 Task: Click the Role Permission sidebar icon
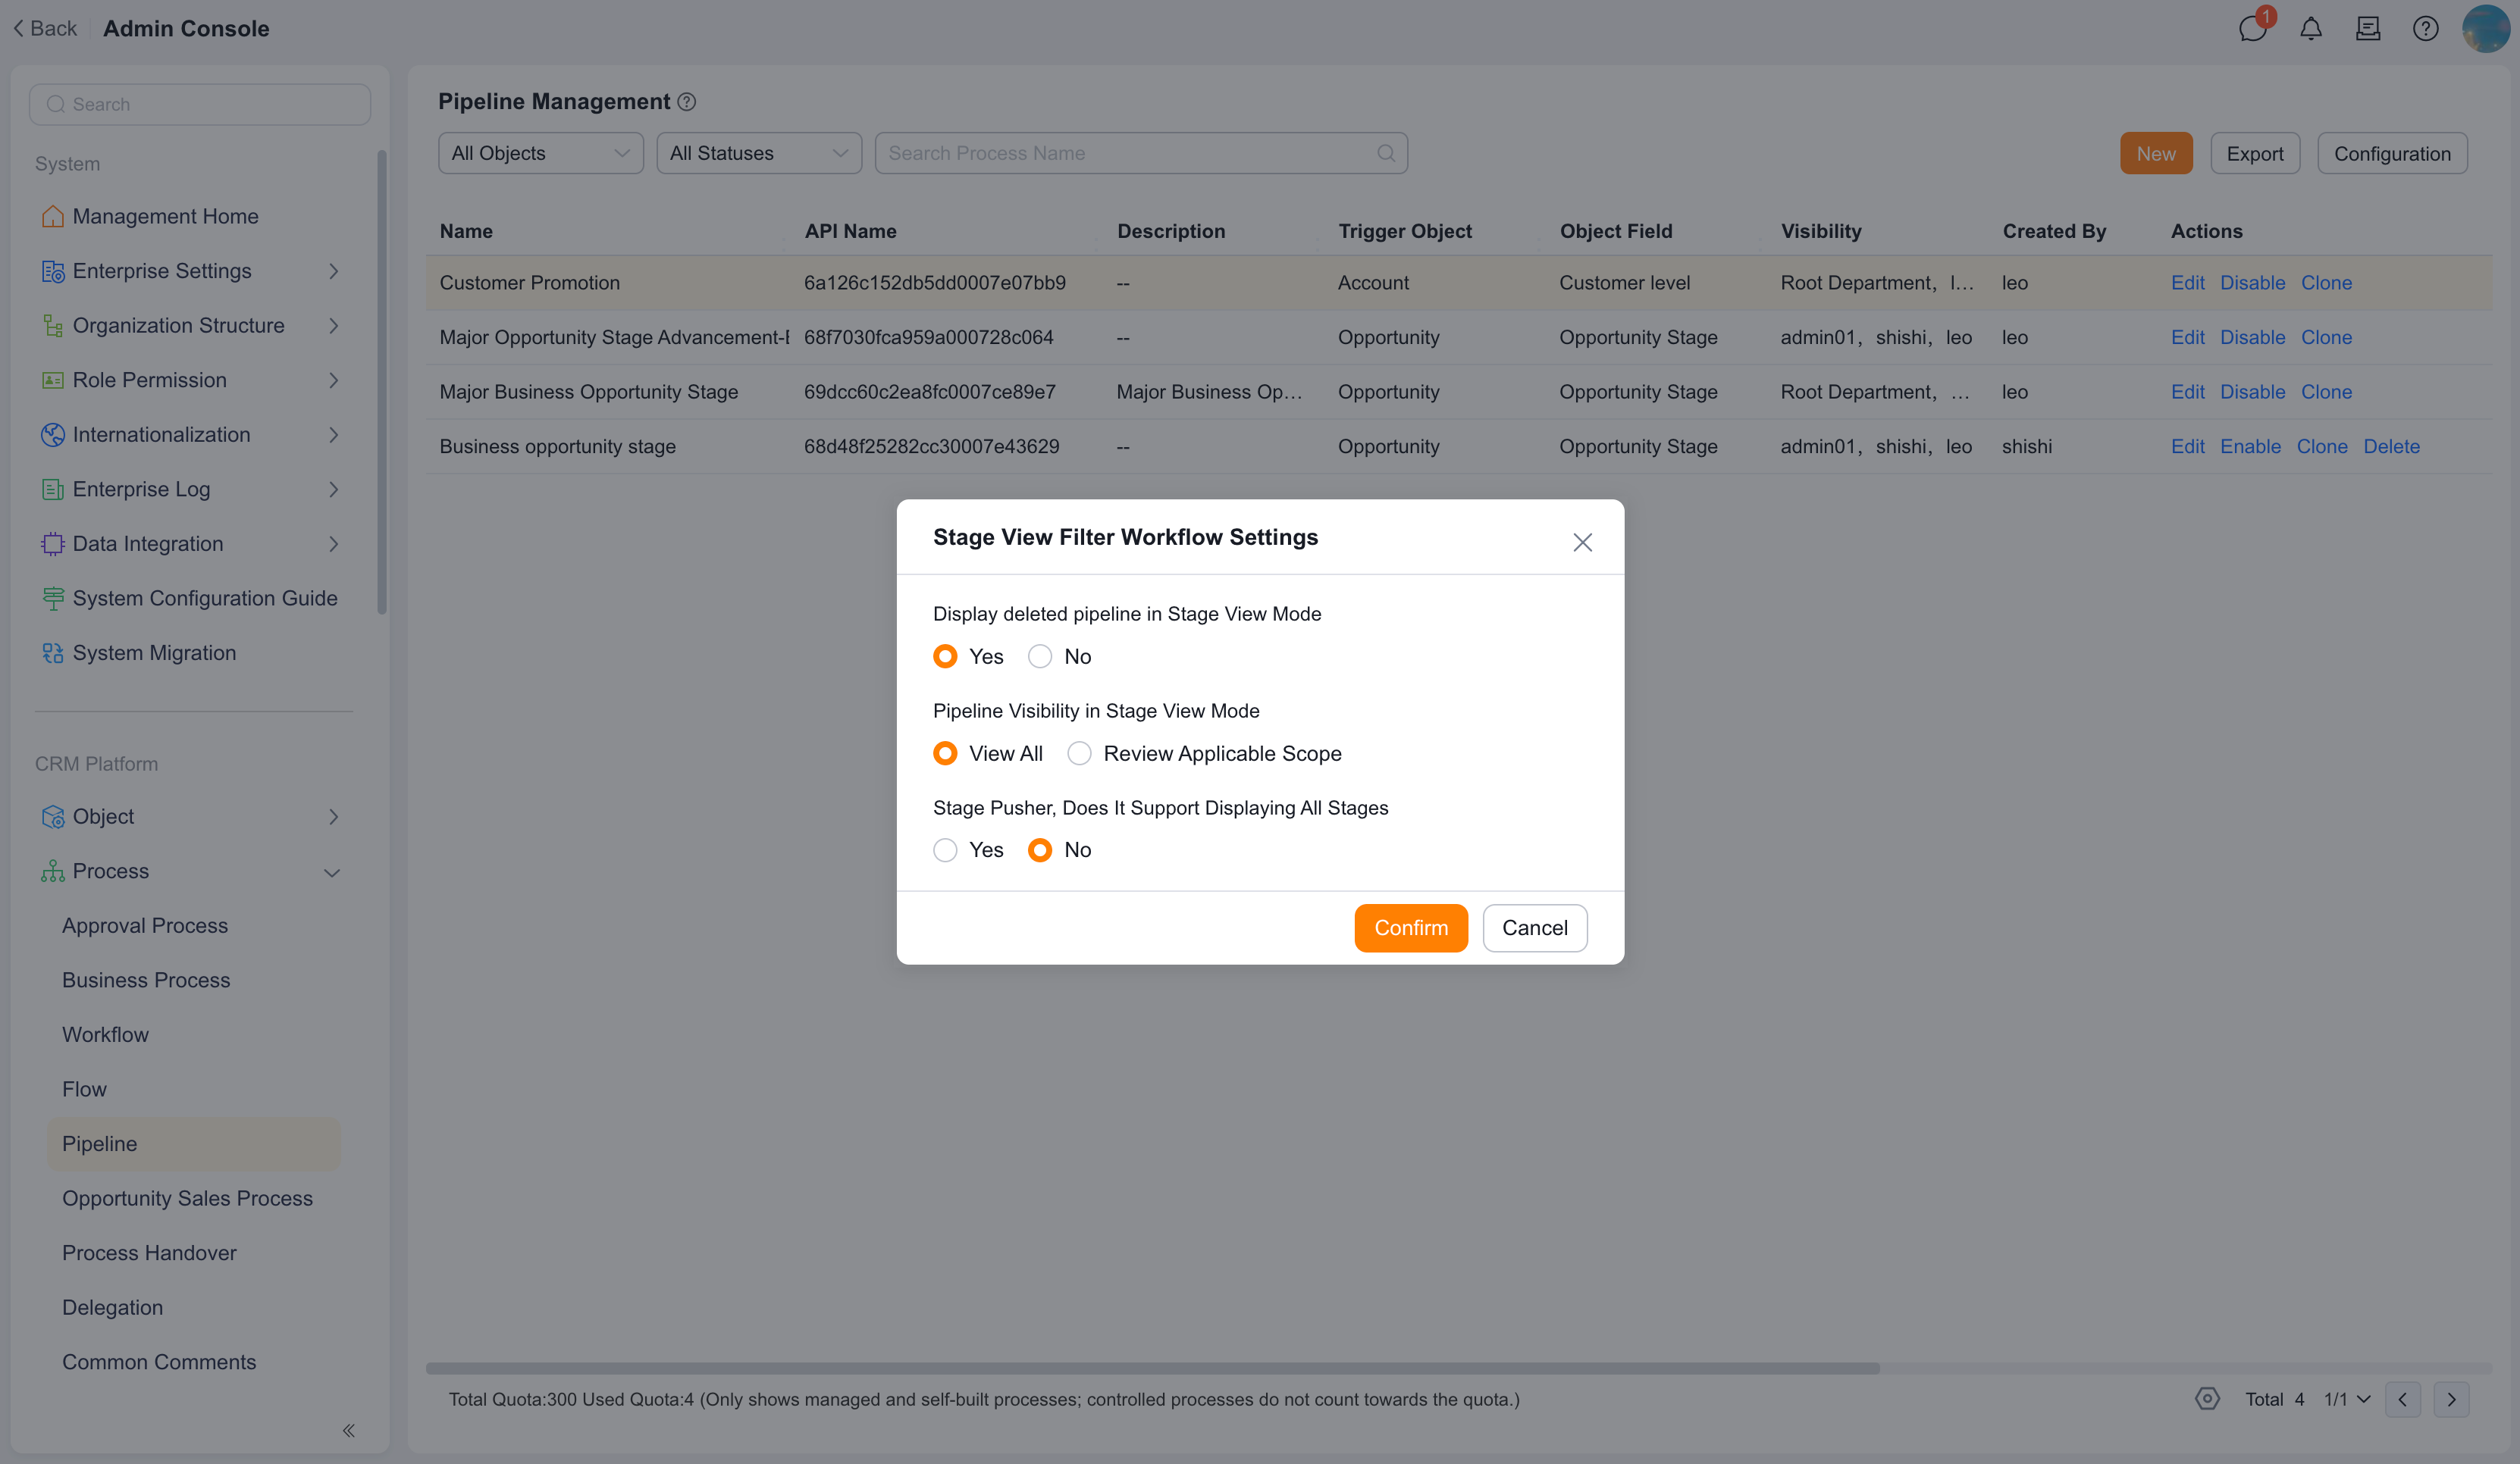click(x=53, y=380)
